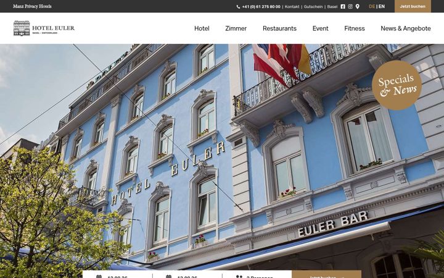The height and width of the screenshot is (278, 444).
Task: Open the Basel link in top bar
Action: click(x=332, y=7)
